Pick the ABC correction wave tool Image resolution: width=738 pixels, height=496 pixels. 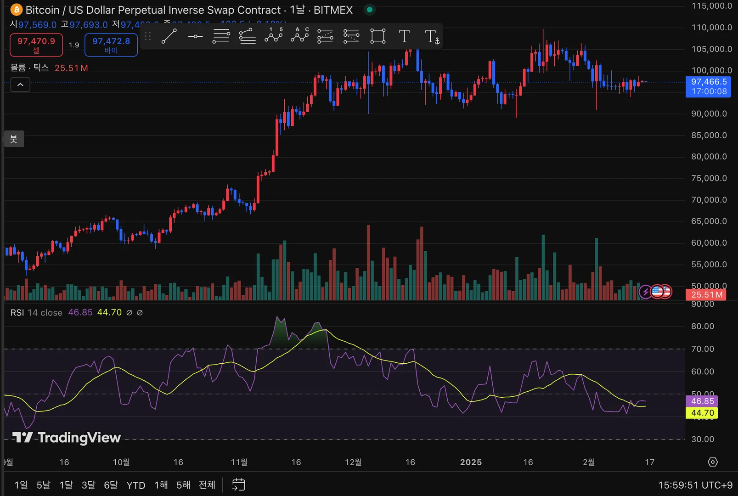[x=299, y=36]
